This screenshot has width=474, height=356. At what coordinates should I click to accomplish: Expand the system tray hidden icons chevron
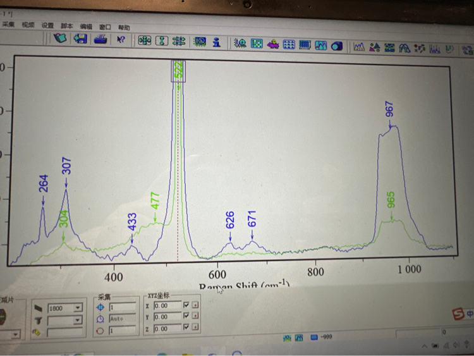click(x=425, y=347)
